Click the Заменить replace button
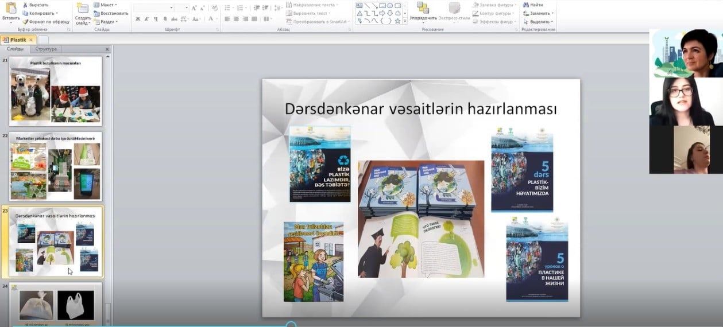 (538, 13)
